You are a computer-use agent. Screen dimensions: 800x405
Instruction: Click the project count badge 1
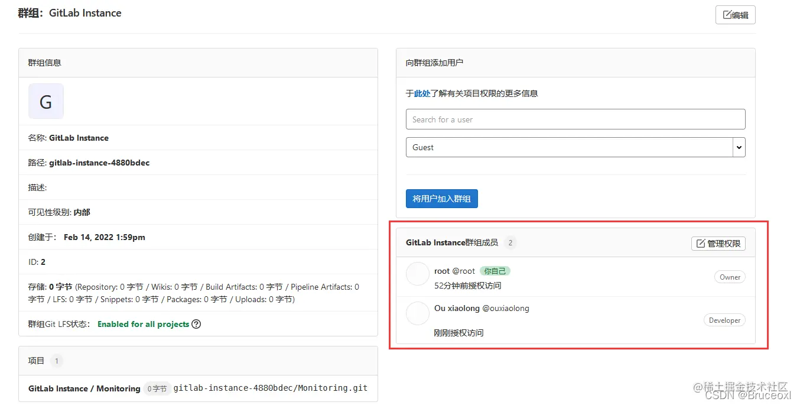pos(57,361)
